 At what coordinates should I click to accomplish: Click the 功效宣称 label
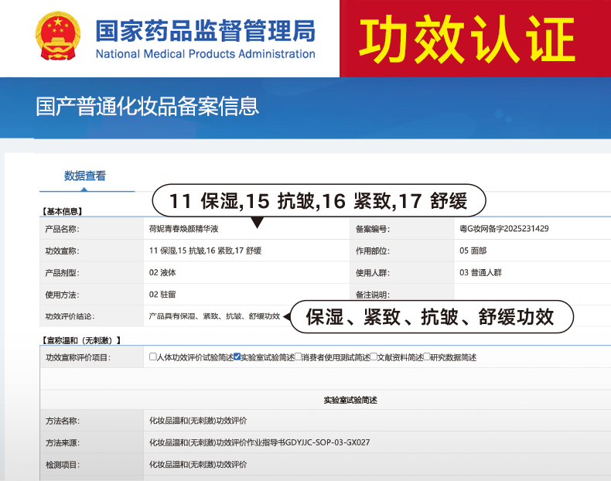click(x=63, y=251)
